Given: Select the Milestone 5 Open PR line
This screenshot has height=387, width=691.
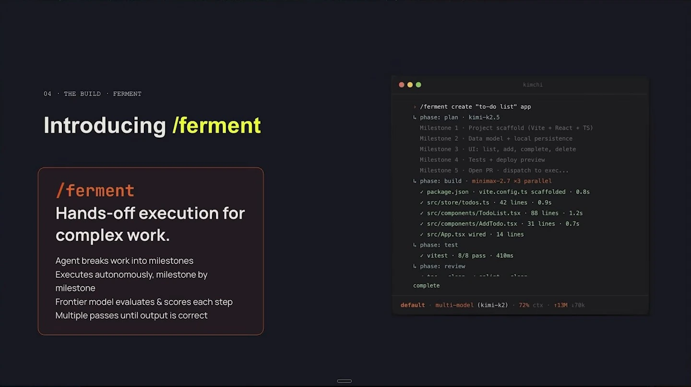Looking at the screenshot, I should pos(494,170).
